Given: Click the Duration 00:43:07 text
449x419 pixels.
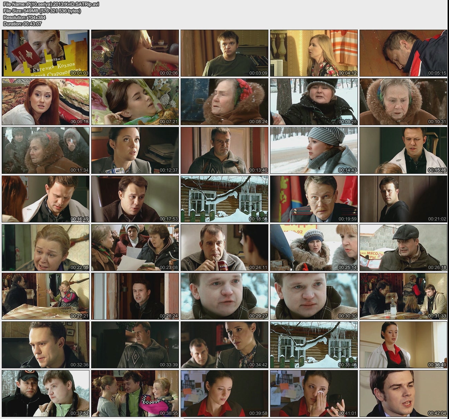Looking at the screenshot, I should pos(22,24).
